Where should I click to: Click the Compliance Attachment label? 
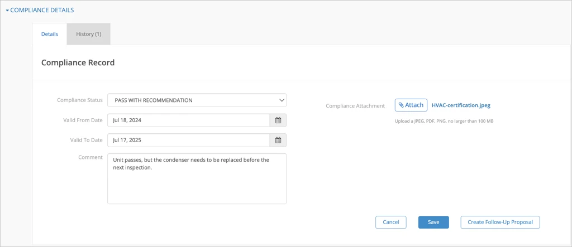click(355, 106)
